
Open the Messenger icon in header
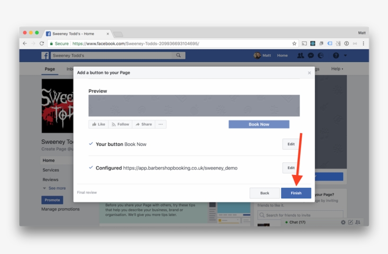[x=311, y=55]
